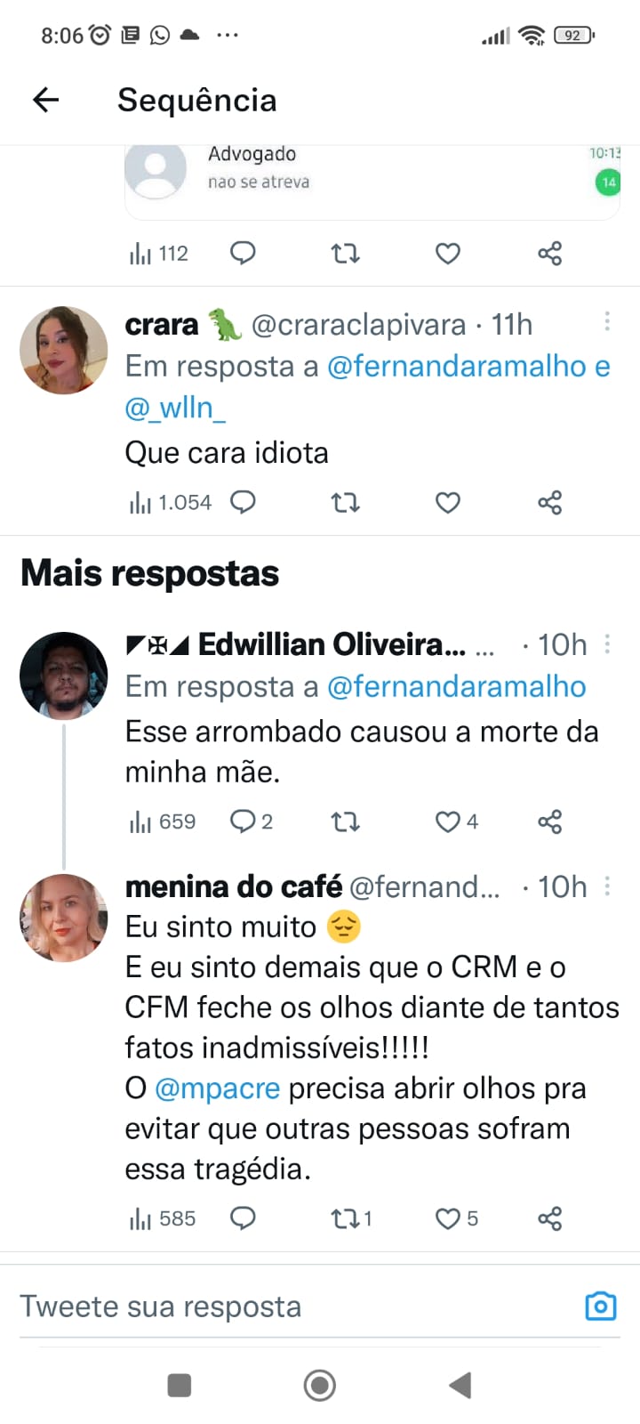Retweet Edwillian Oliveira's reply
Screen dimensions: 640x1424
(345, 821)
